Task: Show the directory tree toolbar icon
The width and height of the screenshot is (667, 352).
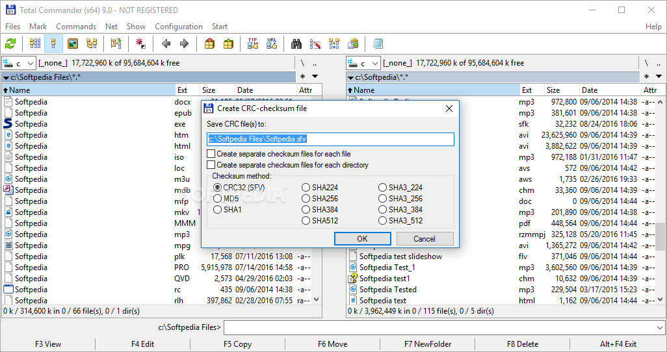Action: (x=92, y=44)
